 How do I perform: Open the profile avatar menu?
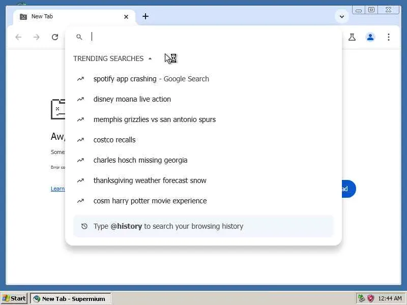tap(370, 37)
